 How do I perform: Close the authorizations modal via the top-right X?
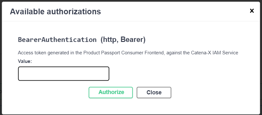pyautogui.click(x=252, y=11)
